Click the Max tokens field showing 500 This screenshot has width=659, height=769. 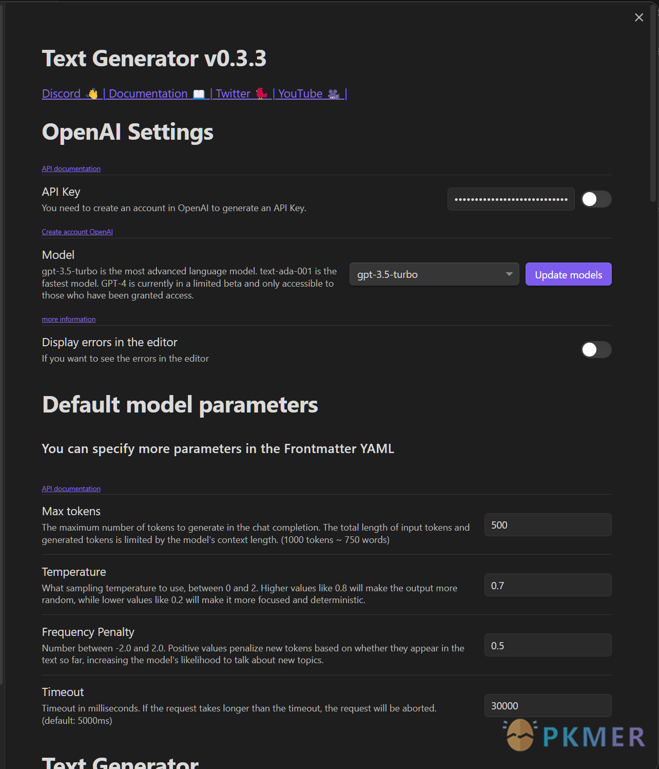point(548,525)
